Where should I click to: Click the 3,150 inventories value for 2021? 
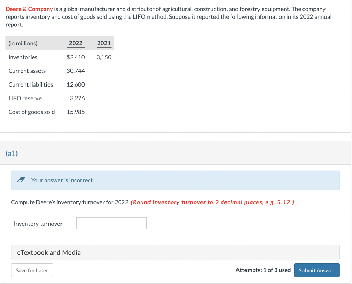[x=104, y=57]
